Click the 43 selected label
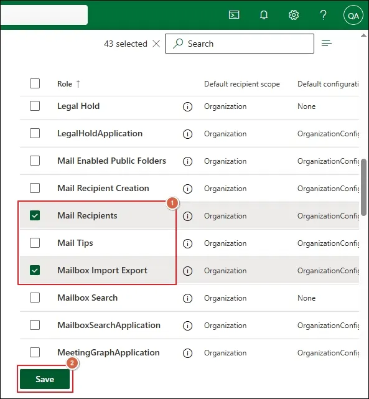Viewport: 369px width, 399px height. 126,44
